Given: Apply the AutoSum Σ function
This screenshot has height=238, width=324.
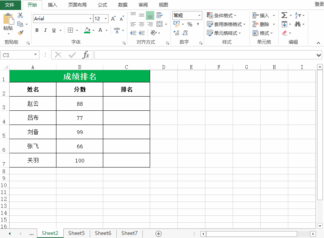Looking at the screenshot, I should (284, 15).
